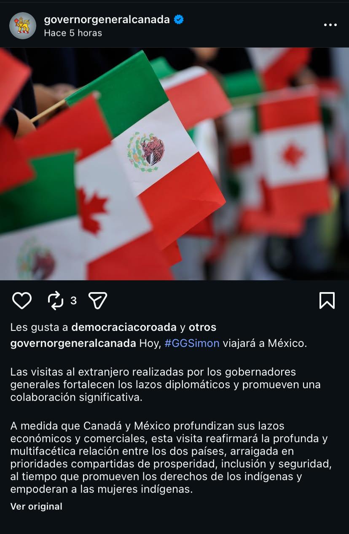349x534 pixels.
Task: Open the democraciacoroada profile from likes
Action: click(124, 327)
